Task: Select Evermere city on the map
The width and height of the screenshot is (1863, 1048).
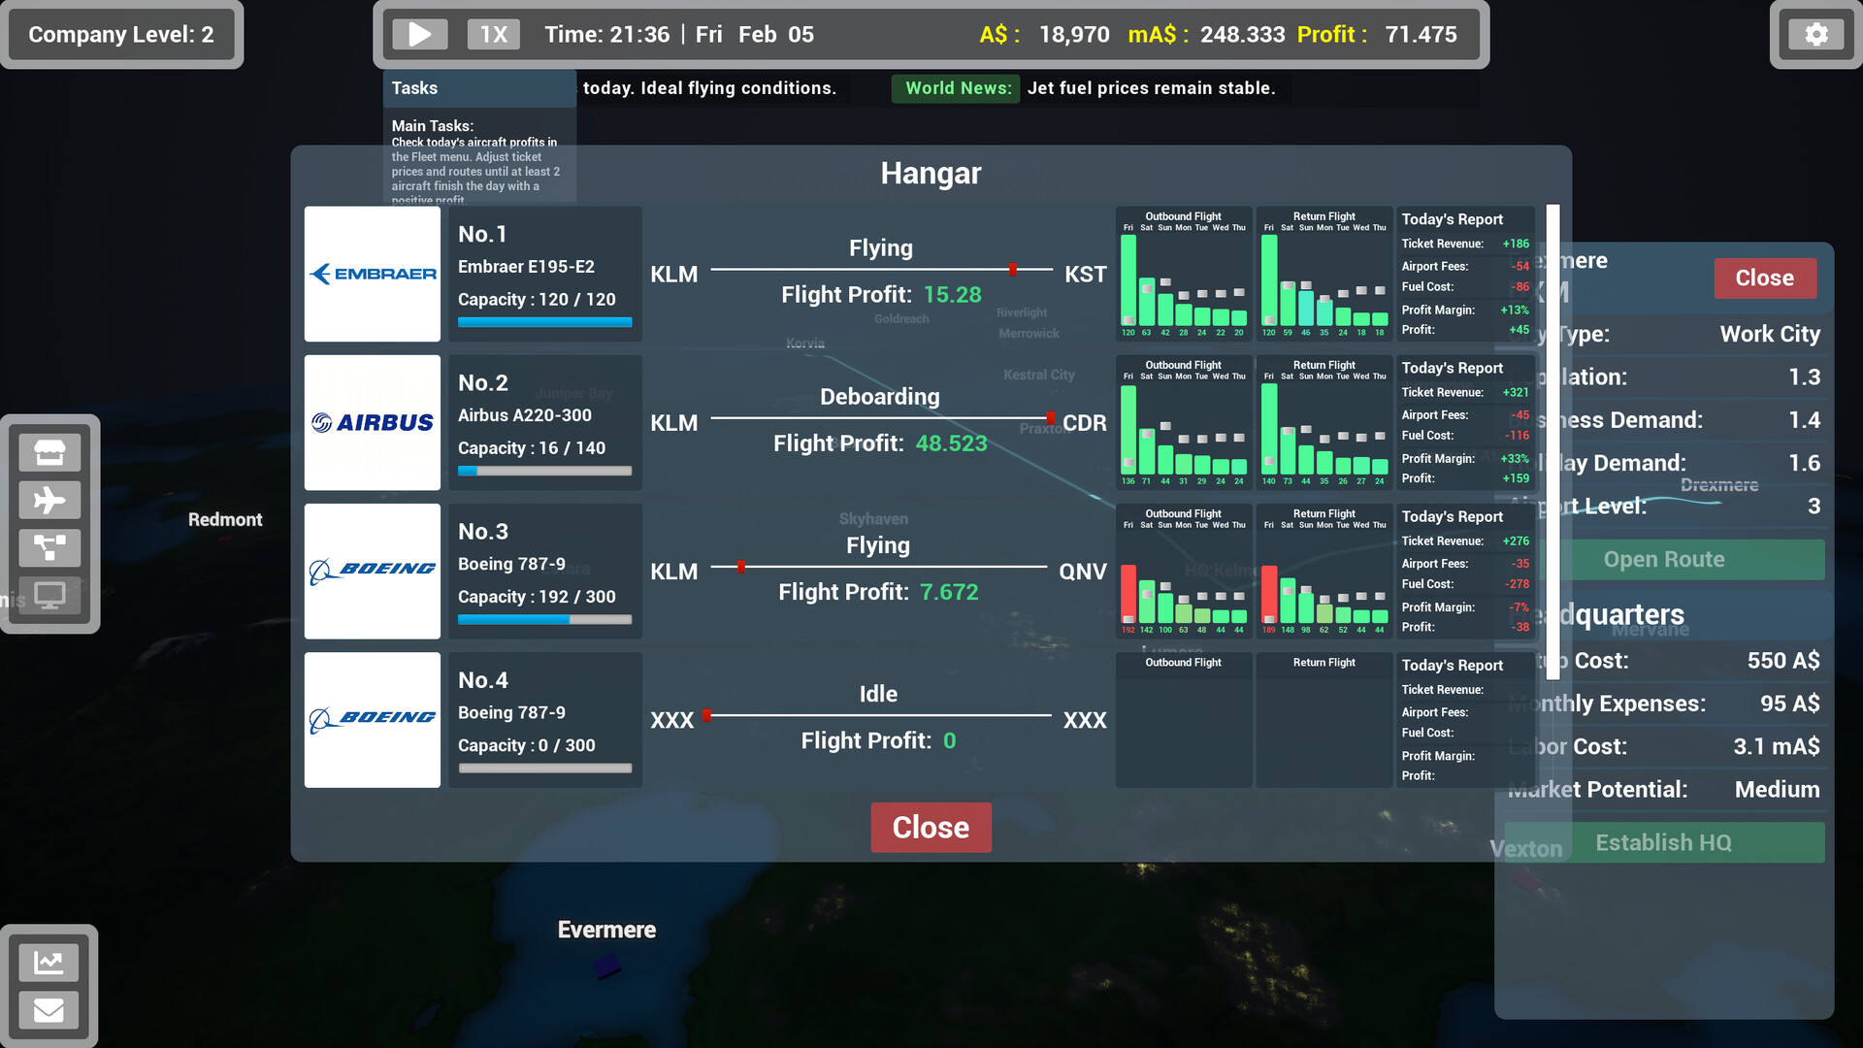Action: pos(606,931)
